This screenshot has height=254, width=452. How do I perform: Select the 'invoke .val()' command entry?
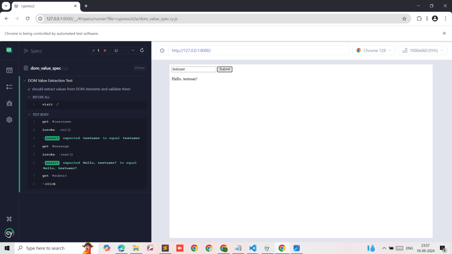coord(87,130)
